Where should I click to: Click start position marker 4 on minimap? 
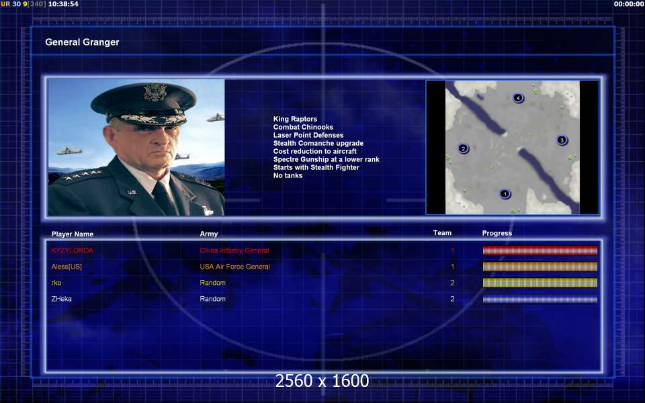[x=518, y=98]
